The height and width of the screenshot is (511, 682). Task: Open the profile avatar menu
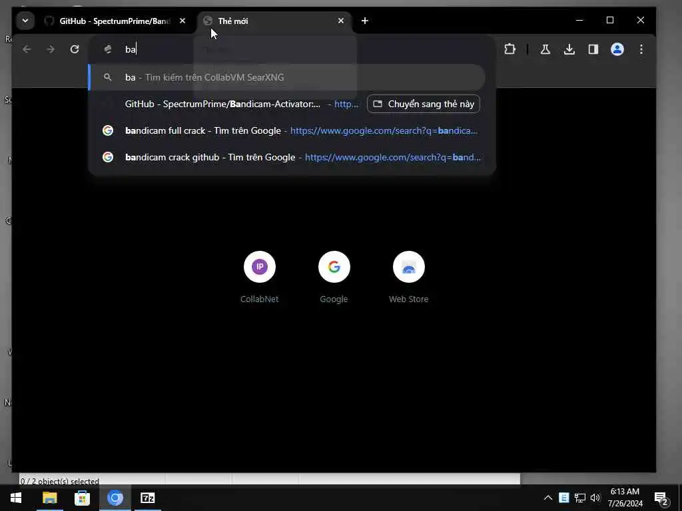click(x=617, y=49)
